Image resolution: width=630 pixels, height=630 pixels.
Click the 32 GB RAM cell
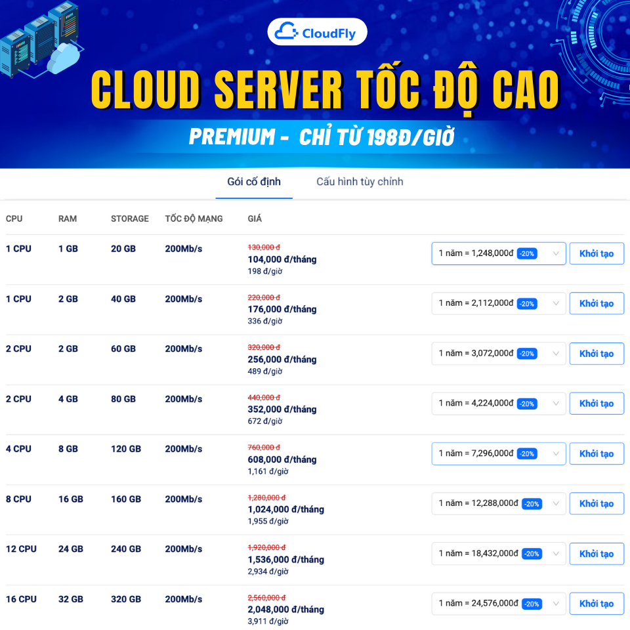tap(71, 599)
